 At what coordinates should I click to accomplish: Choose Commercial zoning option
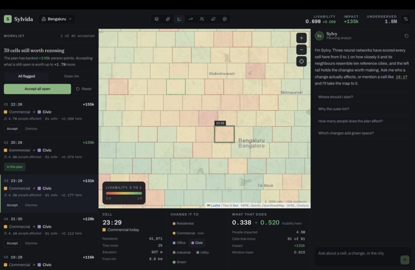coord(188,233)
